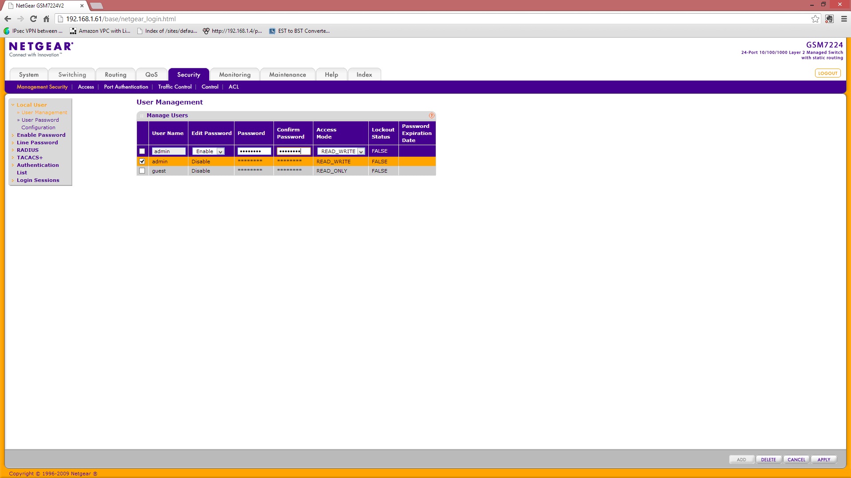851x478 pixels.
Task: Click the extension icon beside star
Action: click(829, 19)
